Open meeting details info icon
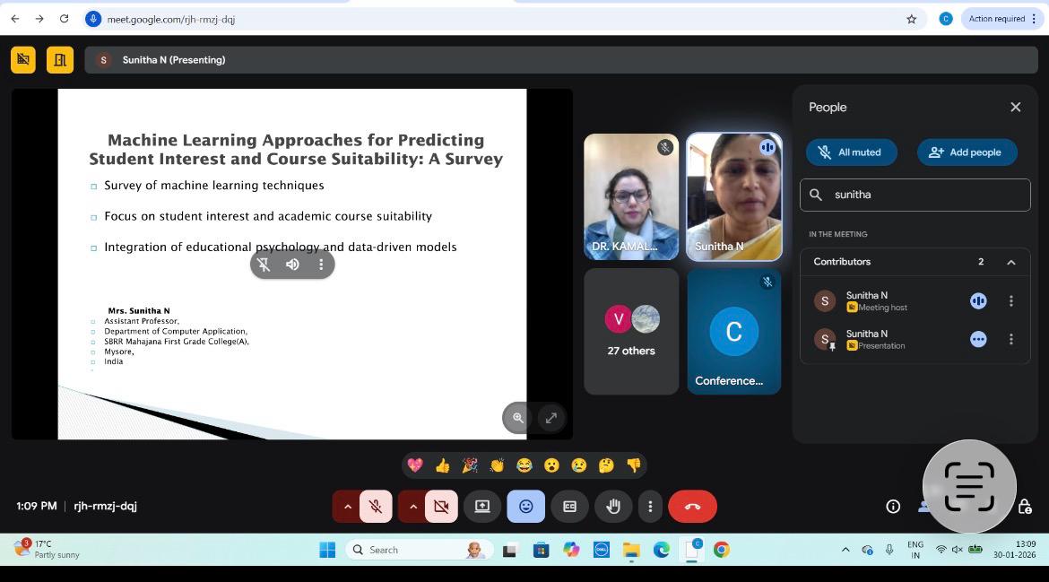 893,507
